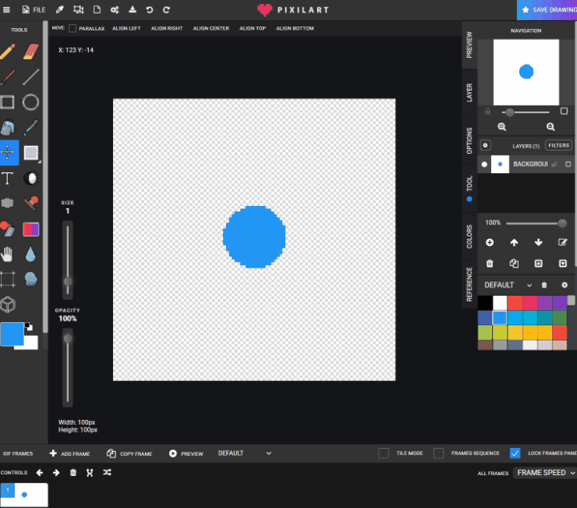Click the navigation preview thumbnail
Viewport: 577px width, 508px height.
[x=526, y=72]
